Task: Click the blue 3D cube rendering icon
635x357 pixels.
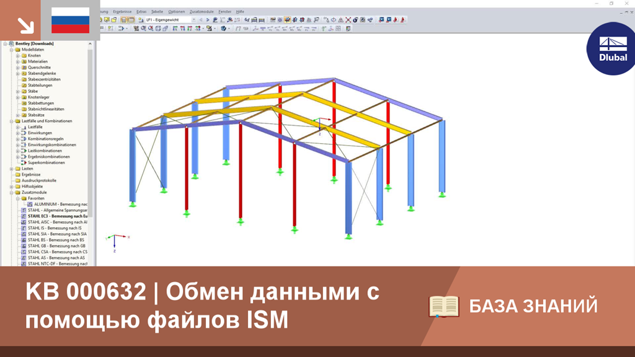Action: [x=223, y=29]
